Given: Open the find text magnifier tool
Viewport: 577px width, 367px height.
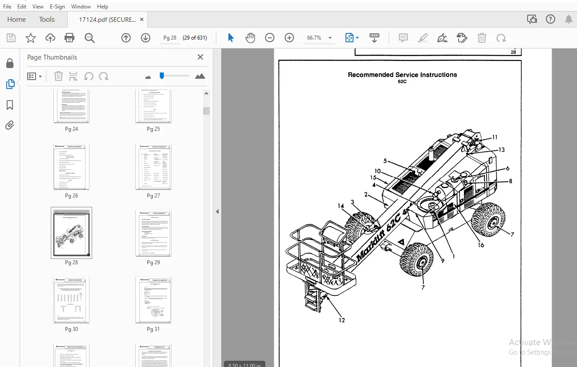Looking at the screenshot, I should click(x=90, y=38).
